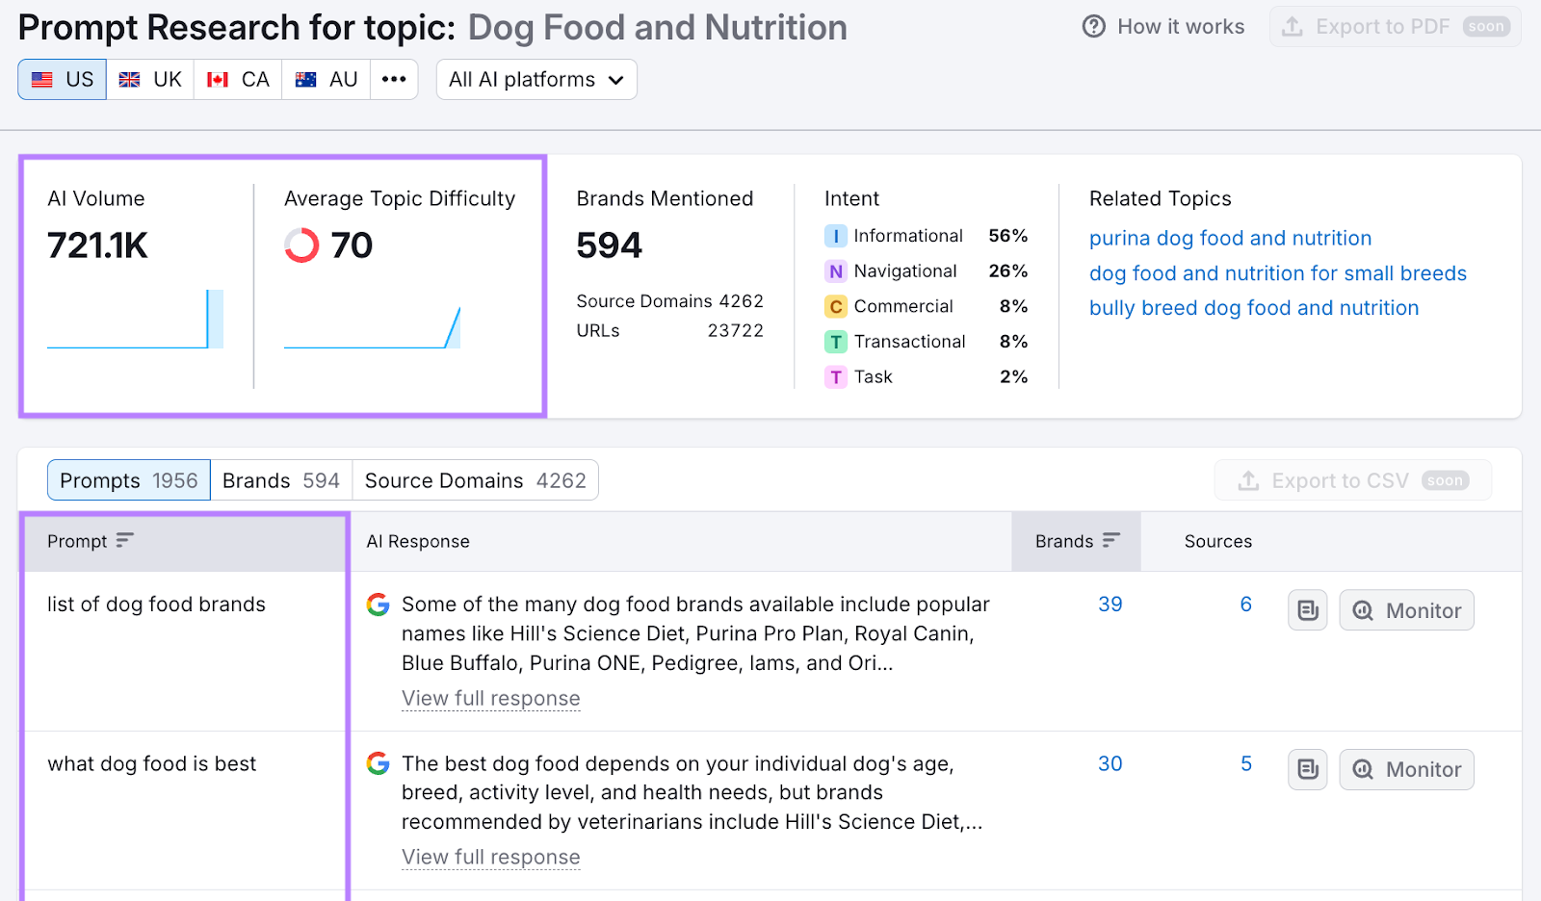The image size is (1541, 901).
Task: Click the Prompt column sort icon
Action: (124, 540)
